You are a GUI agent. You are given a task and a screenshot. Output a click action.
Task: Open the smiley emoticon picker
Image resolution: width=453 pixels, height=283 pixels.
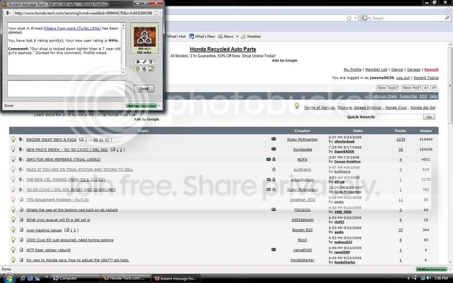point(138,69)
